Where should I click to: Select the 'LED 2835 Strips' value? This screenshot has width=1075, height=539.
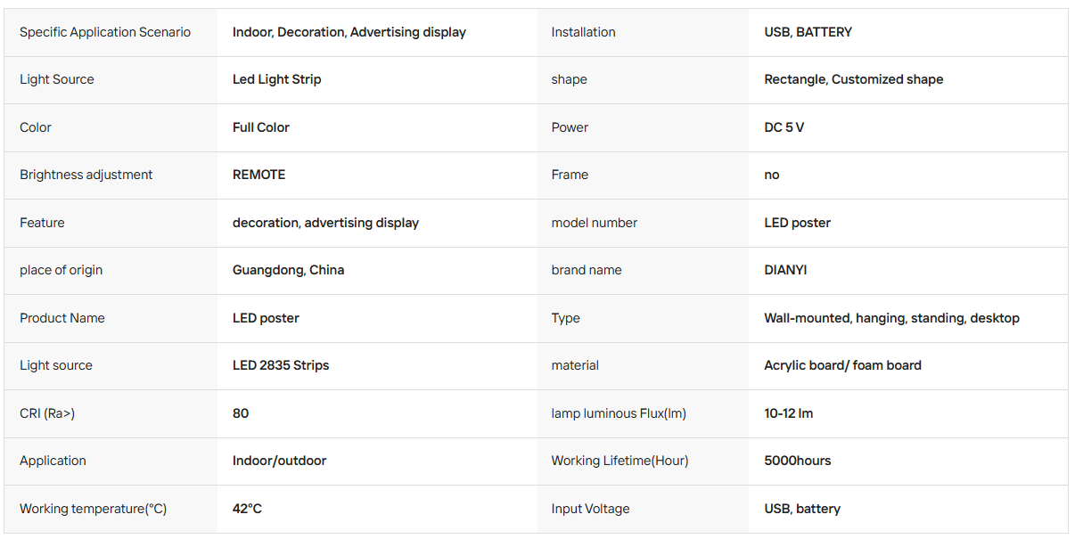pos(281,365)
